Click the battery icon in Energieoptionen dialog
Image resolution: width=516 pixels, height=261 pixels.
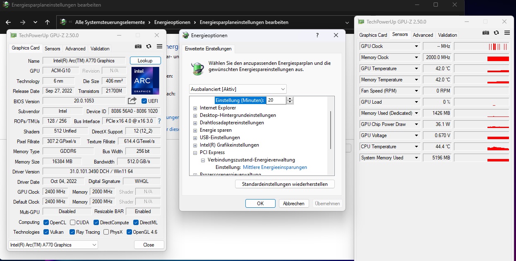tap(197, 68)
